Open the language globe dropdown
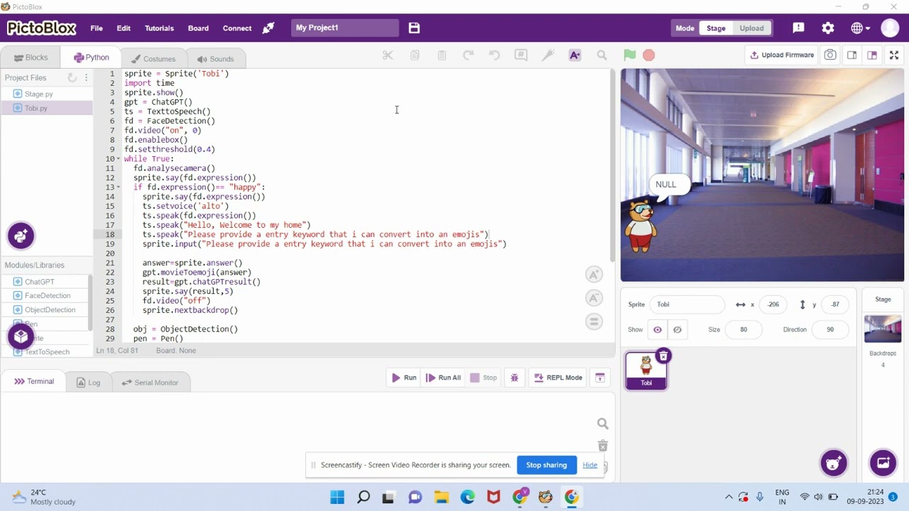 coord(860,28)
